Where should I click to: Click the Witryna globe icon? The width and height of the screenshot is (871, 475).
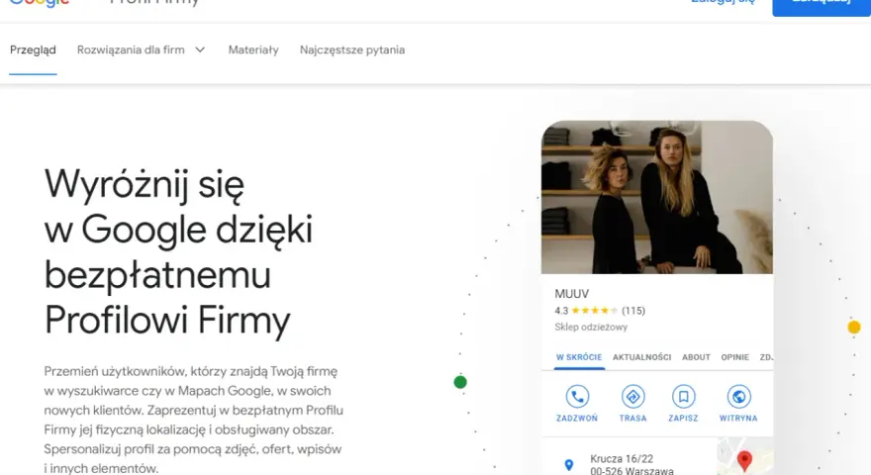tap(738, 397)
